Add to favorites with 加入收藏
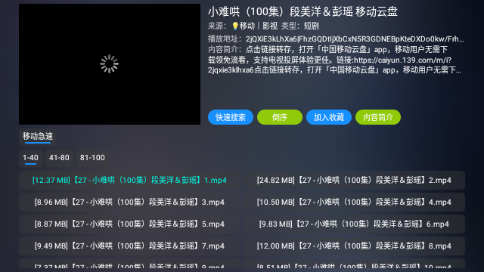 click(x=329, y=117)
